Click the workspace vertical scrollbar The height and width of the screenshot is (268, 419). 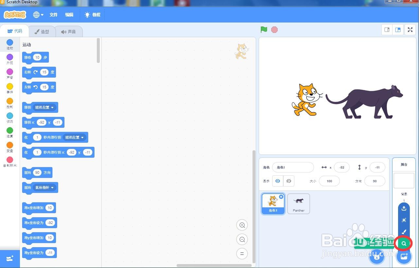coord(254,206)
